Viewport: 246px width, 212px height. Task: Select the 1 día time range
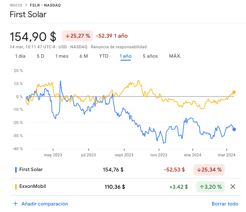(20, 56)
